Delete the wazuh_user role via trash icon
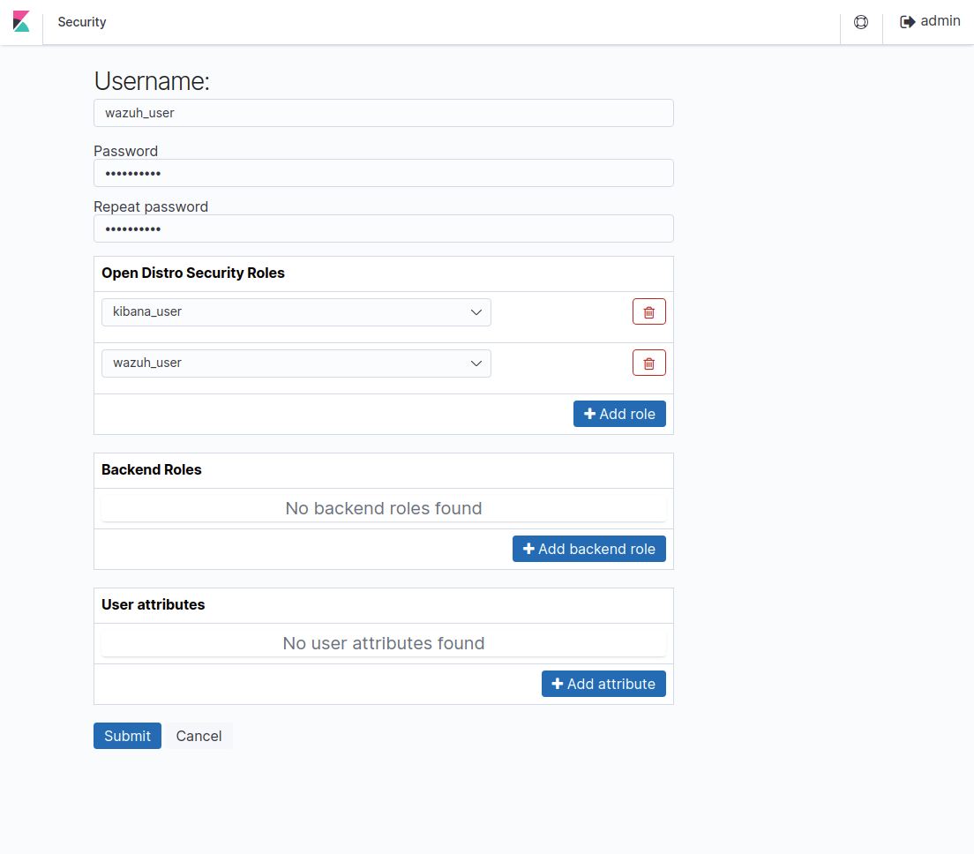Viewport: 974px width, 854px height. pos(649,362)
